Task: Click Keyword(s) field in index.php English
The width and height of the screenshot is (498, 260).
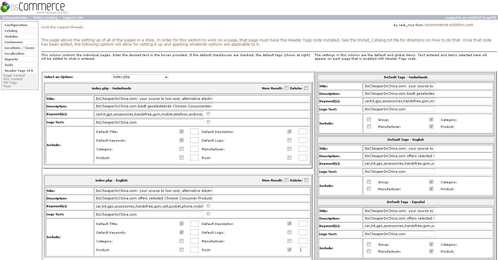Action: point(149,206)
